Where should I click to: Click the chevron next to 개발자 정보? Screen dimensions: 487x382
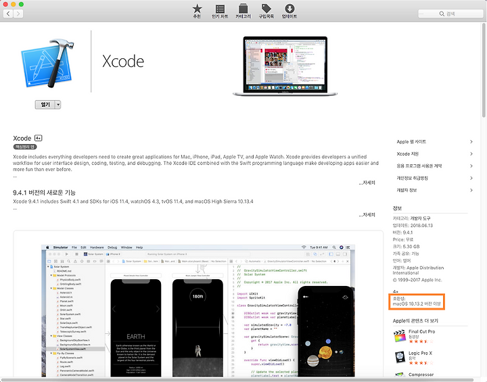tap(471, 190)
